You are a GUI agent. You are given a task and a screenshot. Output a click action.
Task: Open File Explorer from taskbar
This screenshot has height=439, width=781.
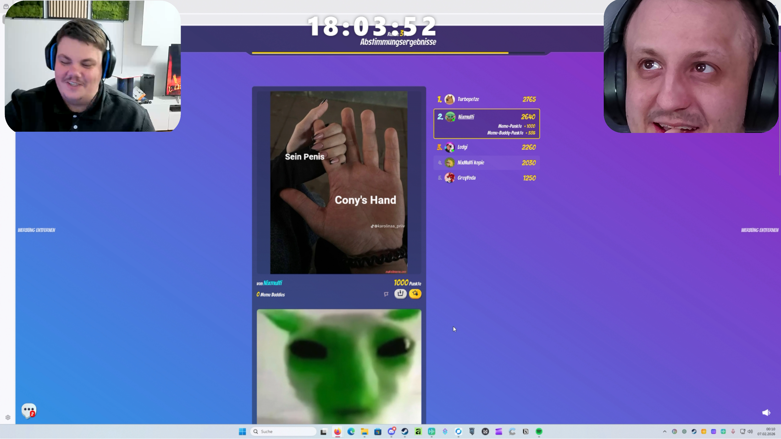coord(364,431)
